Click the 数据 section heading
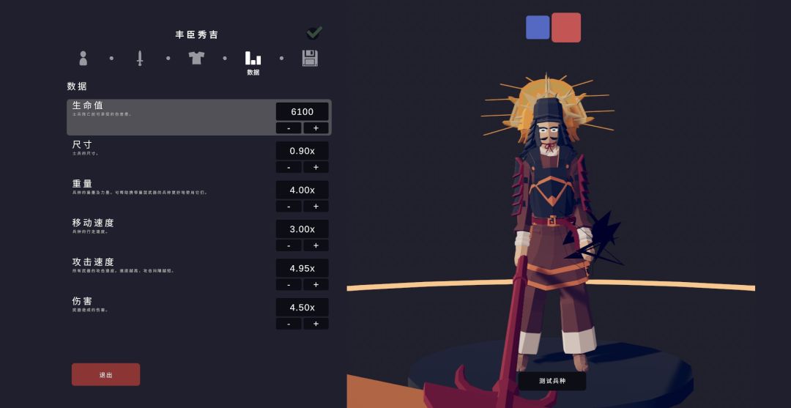The width and height of the screenshot is (791, 408). tap(77, 86)
